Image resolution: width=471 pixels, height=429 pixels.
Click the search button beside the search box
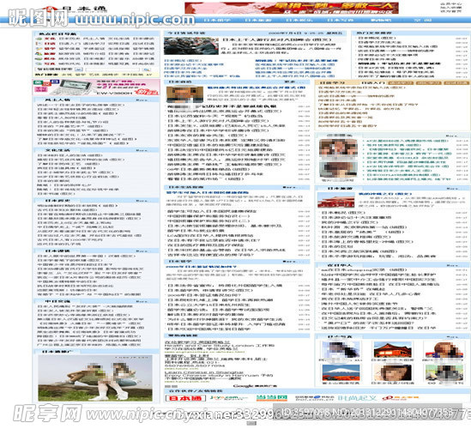point(147,69)
